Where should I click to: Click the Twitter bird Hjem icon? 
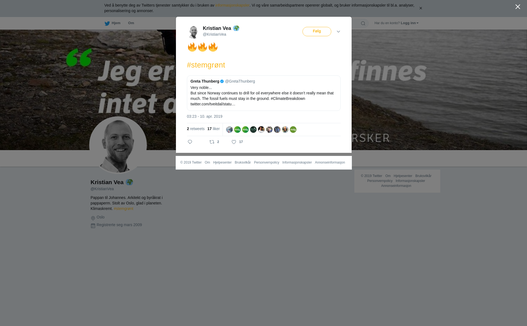click(x=107, y=23)
